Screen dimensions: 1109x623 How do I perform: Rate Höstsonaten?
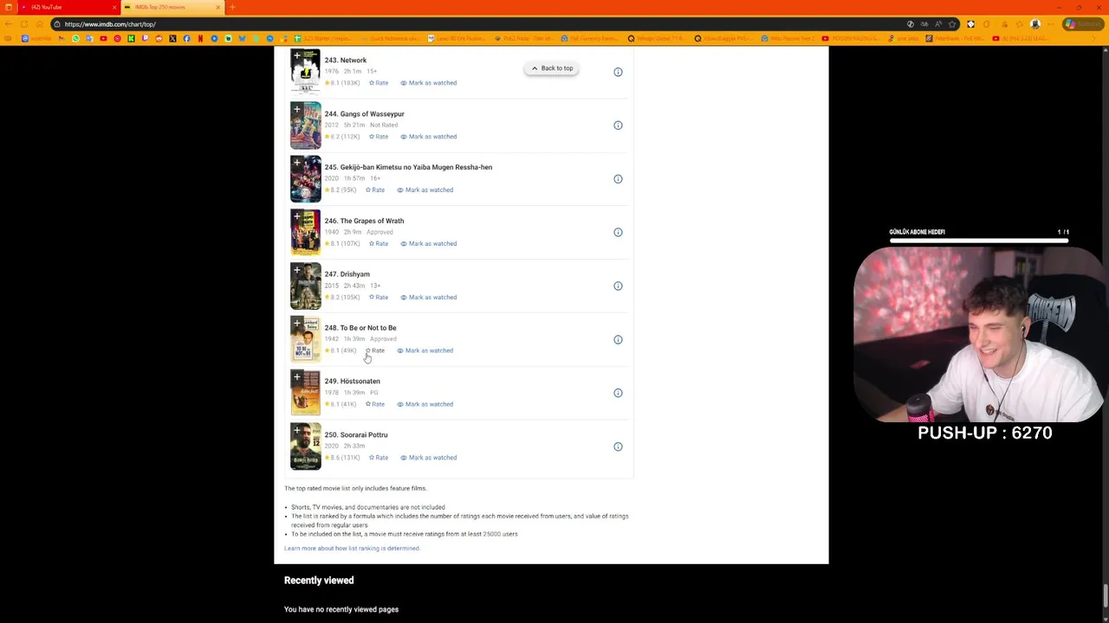click(x=375, y=404)
